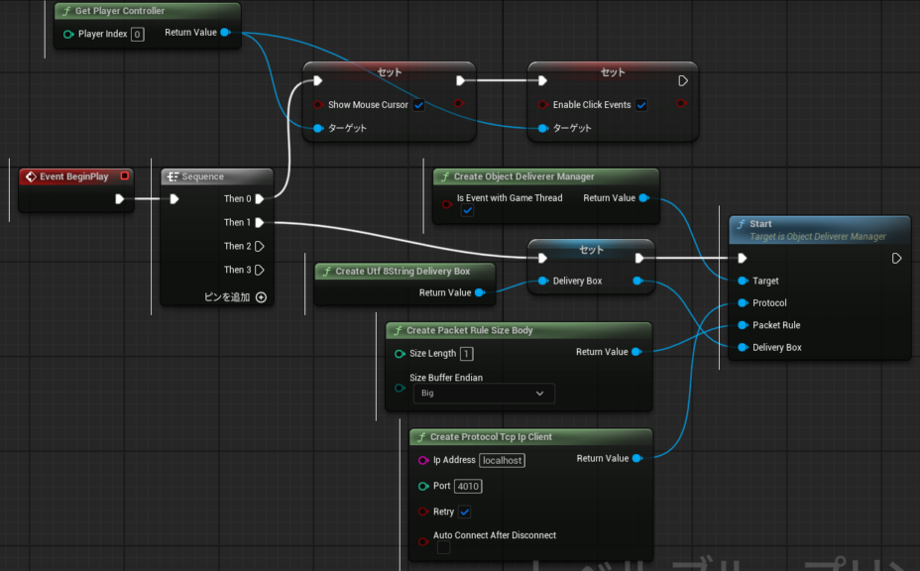Screen dimensions: 920x571
Task: Click the Show Mouse Cursor boolean pin
Action: click(x=318, y=105)
